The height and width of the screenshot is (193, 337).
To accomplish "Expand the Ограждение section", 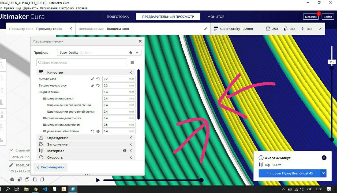I will point(86,138).
